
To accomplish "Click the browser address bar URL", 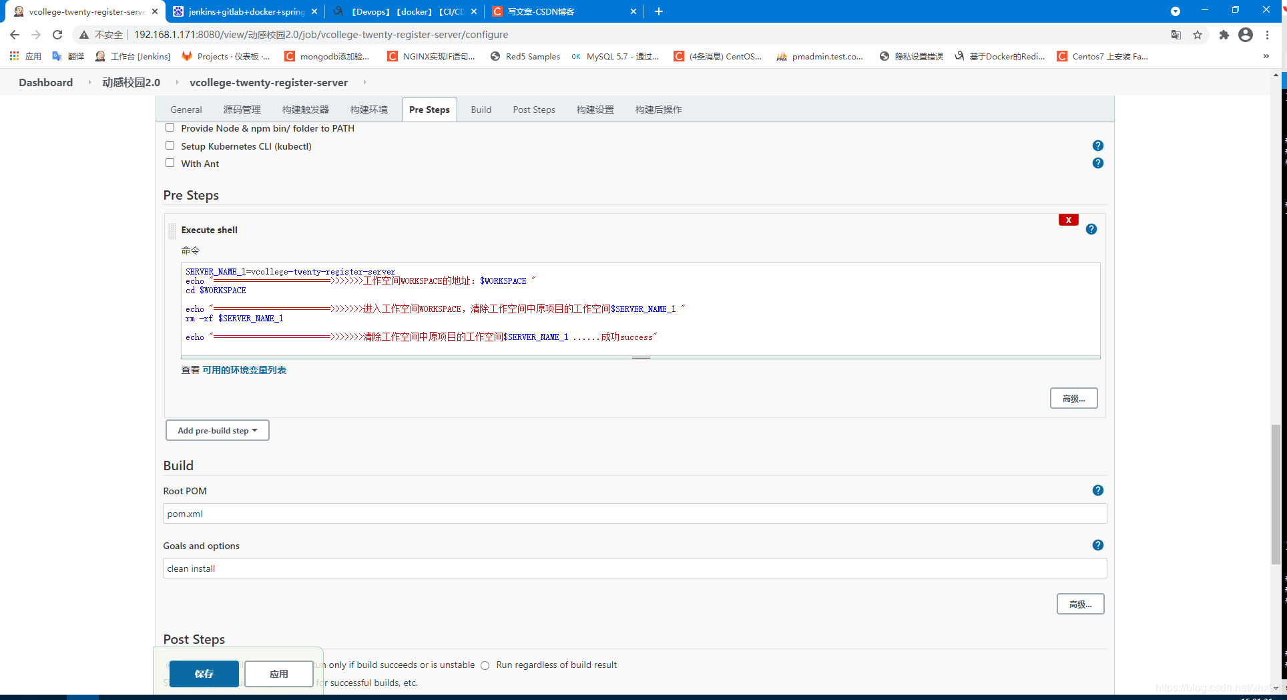I will coord(321,35).
